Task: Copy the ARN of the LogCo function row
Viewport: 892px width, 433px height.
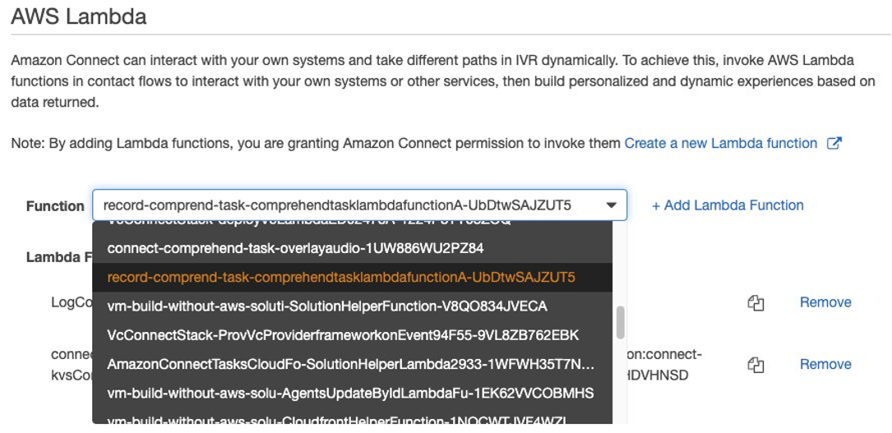Action: [x=755, y=303]
